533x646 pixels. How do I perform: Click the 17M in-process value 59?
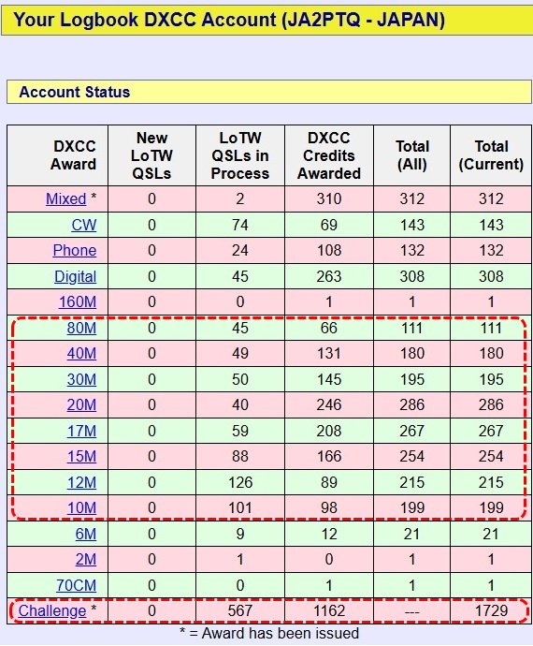point(240,431)
